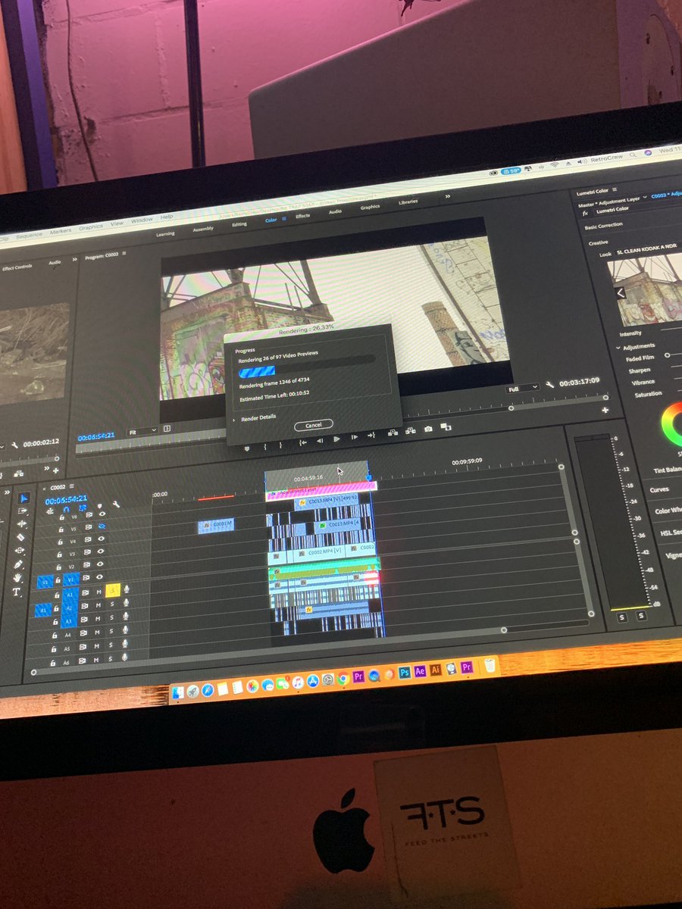Step back one frame
The image size is (682, 909).
tap(320, 441)
